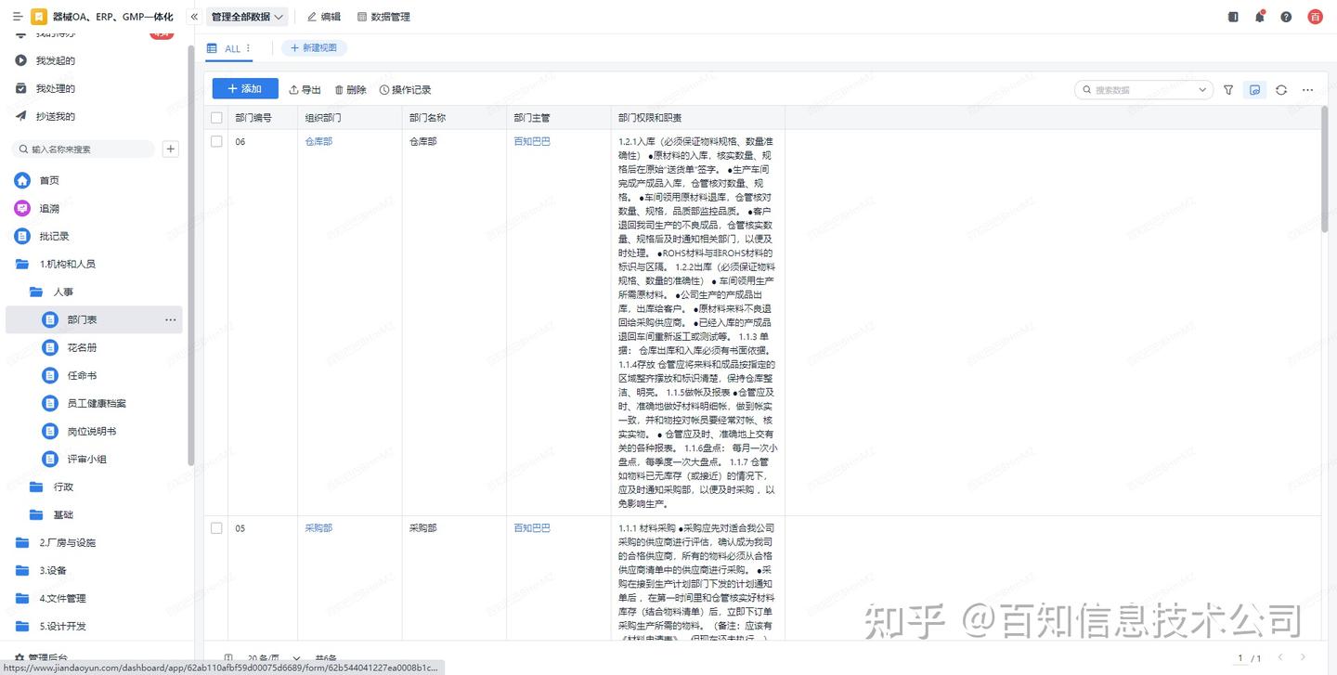Open the more options ellipsis in table toolbar
The height and width of the screenshot is (675, 1337).
coord(1307,90)
